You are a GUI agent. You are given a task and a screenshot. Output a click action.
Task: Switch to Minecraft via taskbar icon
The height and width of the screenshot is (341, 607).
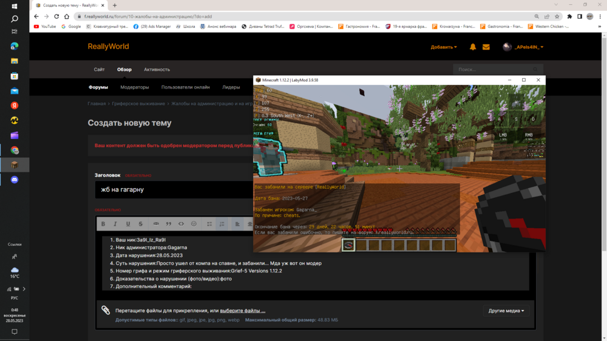click(x=15, y=165)
